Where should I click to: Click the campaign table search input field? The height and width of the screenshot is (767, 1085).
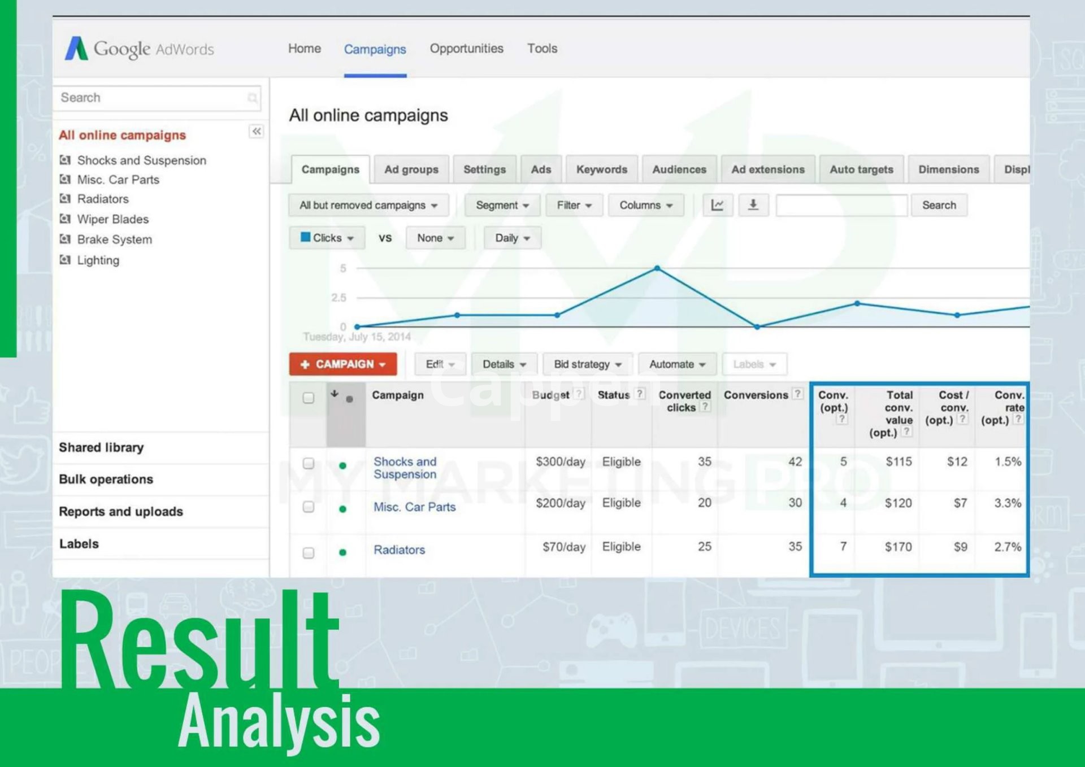[x=841, y=206]
